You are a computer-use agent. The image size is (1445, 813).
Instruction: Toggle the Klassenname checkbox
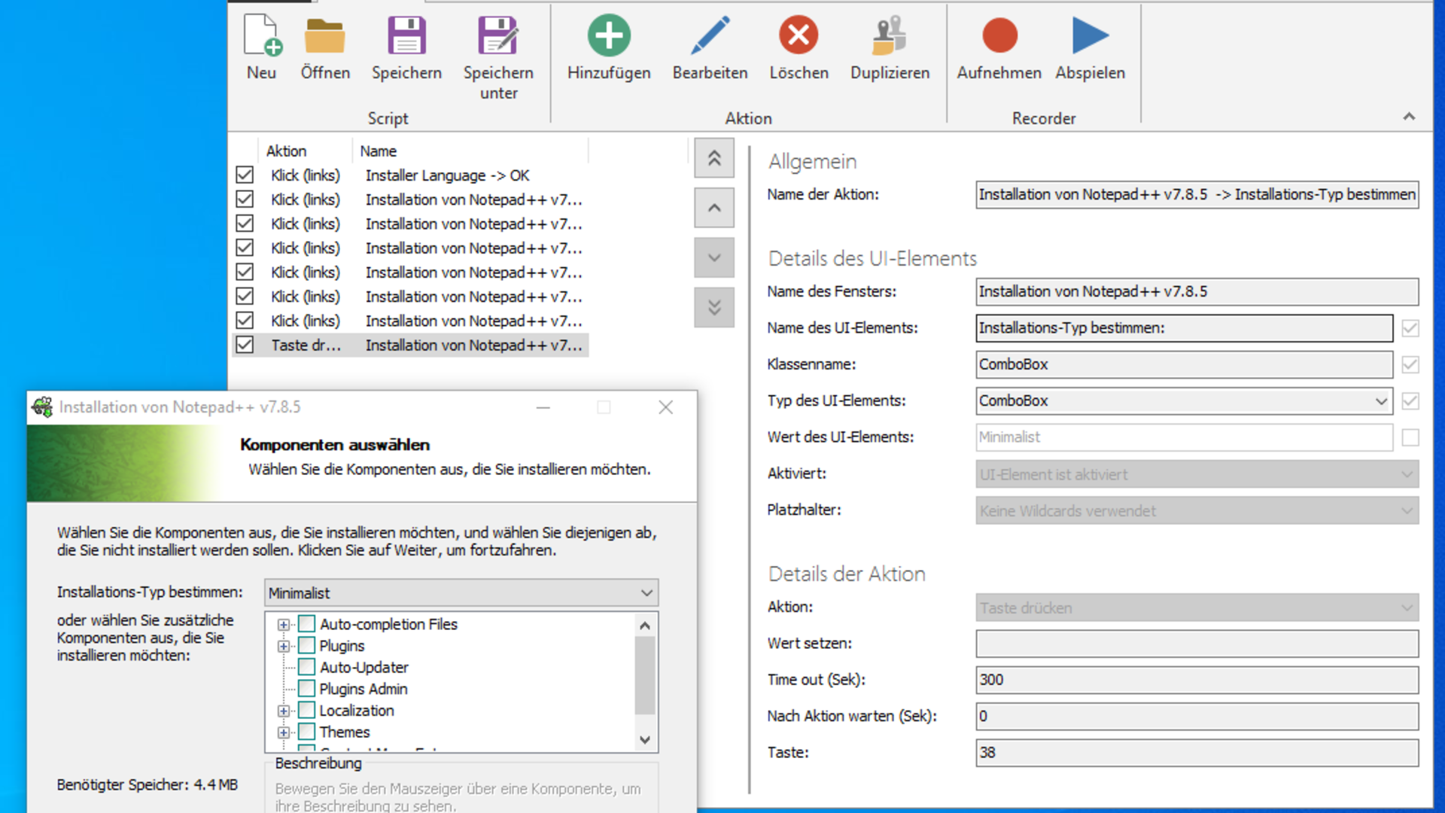pyautogui.click(x=1410, y=364)
